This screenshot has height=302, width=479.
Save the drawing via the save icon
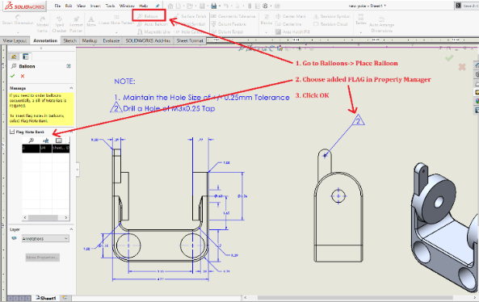pos(202,6)
